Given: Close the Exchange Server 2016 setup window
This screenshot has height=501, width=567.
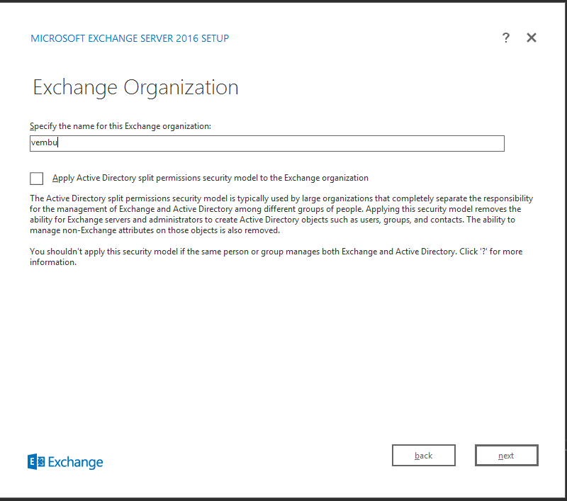Looking at the screenshot, I should pos(531,38).
